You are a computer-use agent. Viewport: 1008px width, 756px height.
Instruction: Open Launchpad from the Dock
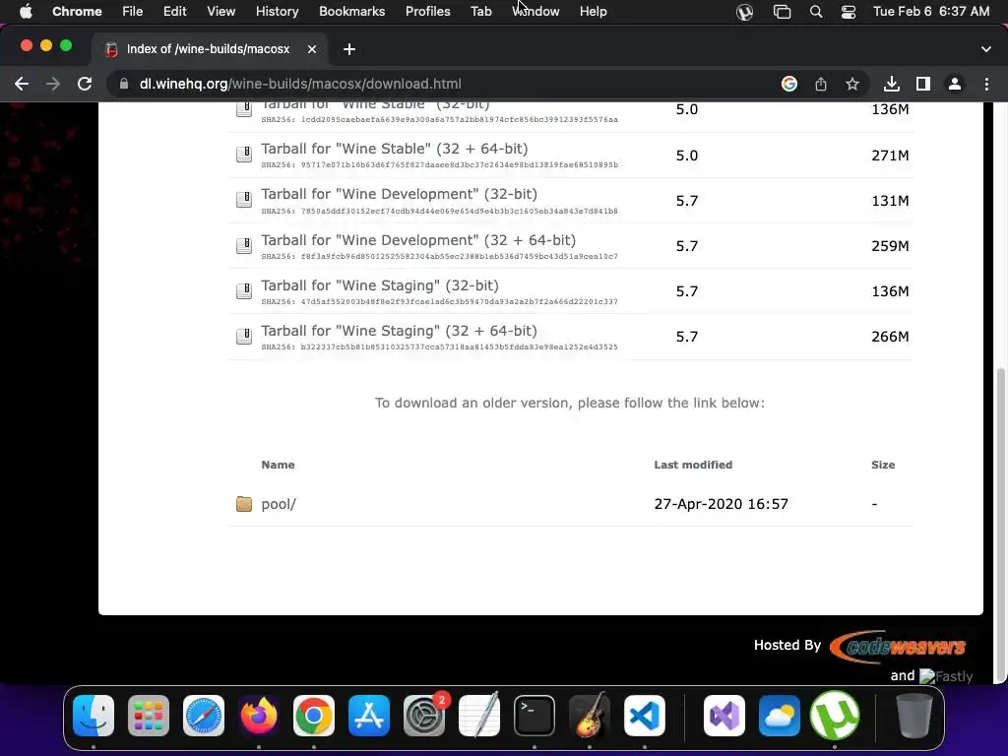click(149, 716)
